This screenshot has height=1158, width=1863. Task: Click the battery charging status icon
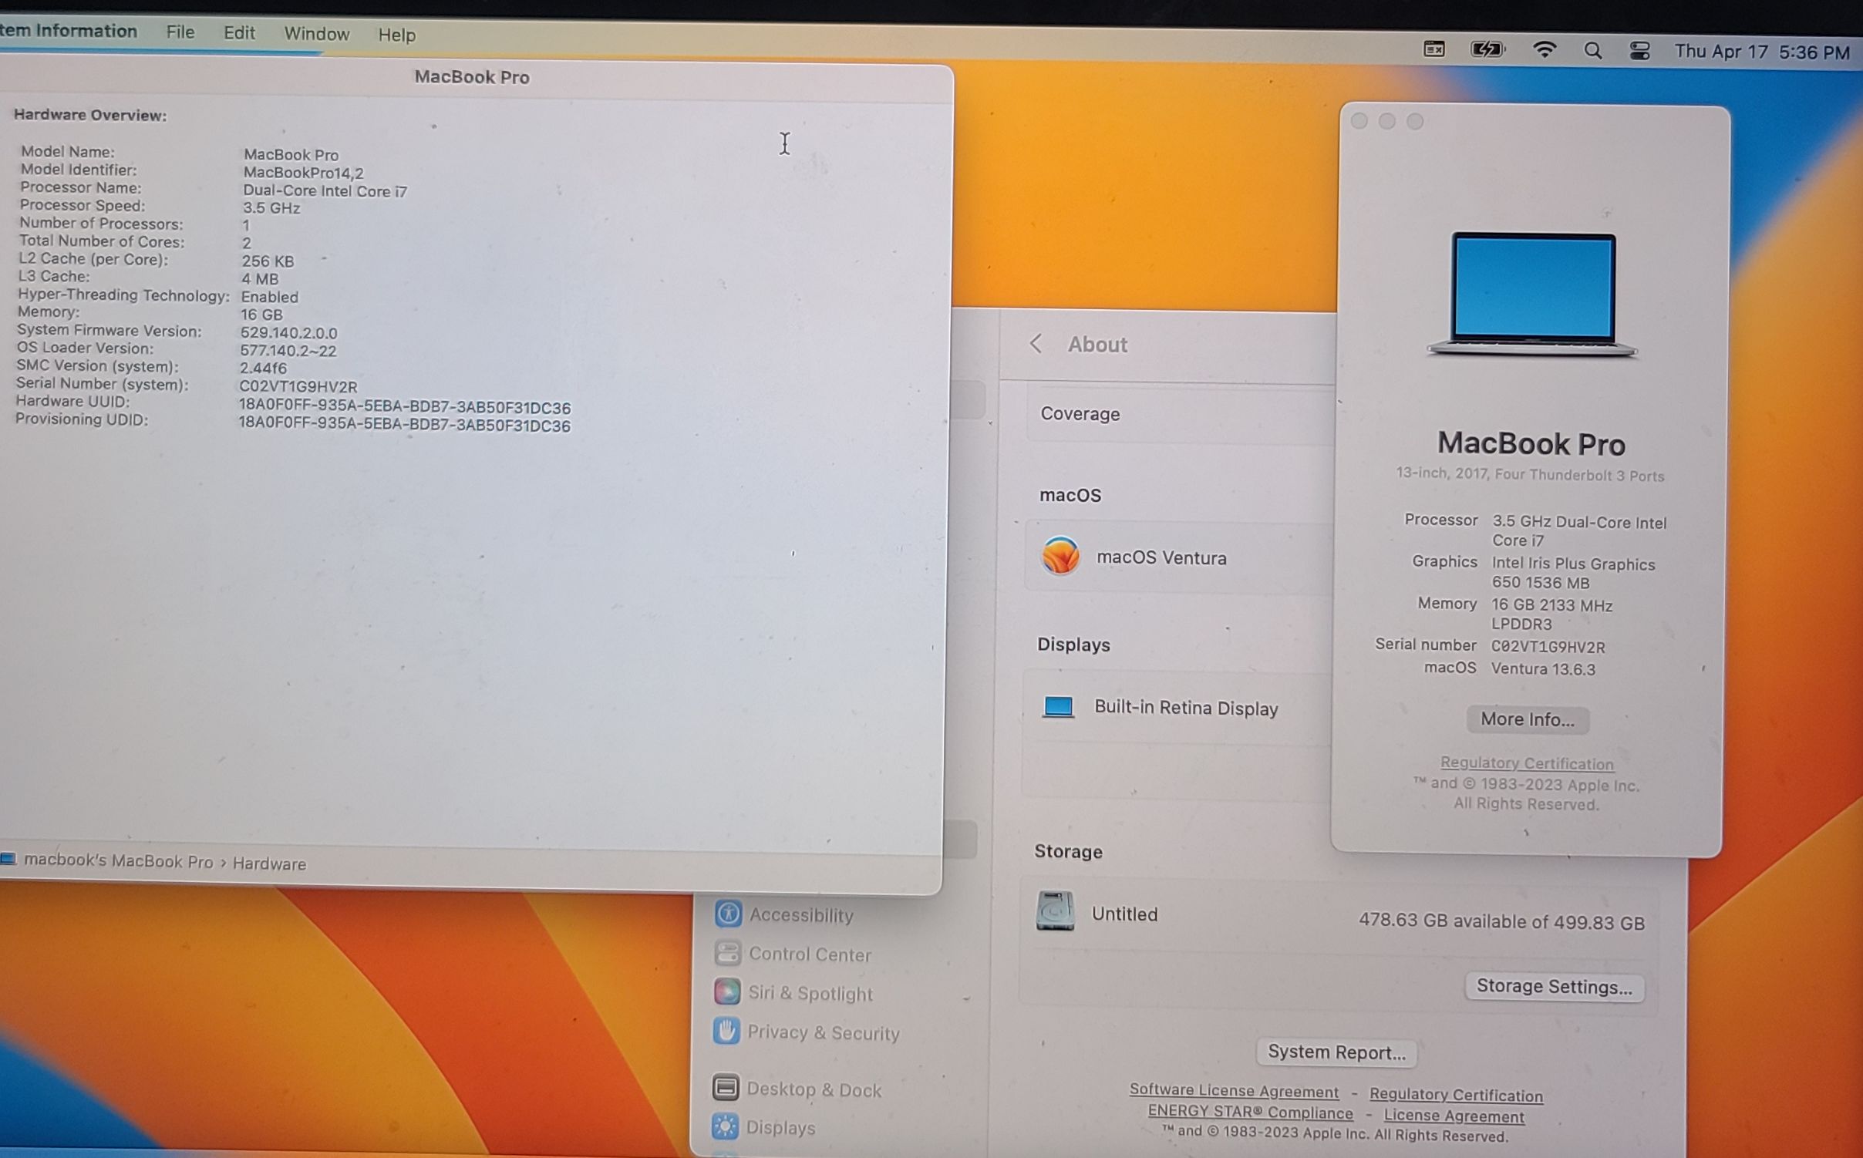coord(1487,50)
